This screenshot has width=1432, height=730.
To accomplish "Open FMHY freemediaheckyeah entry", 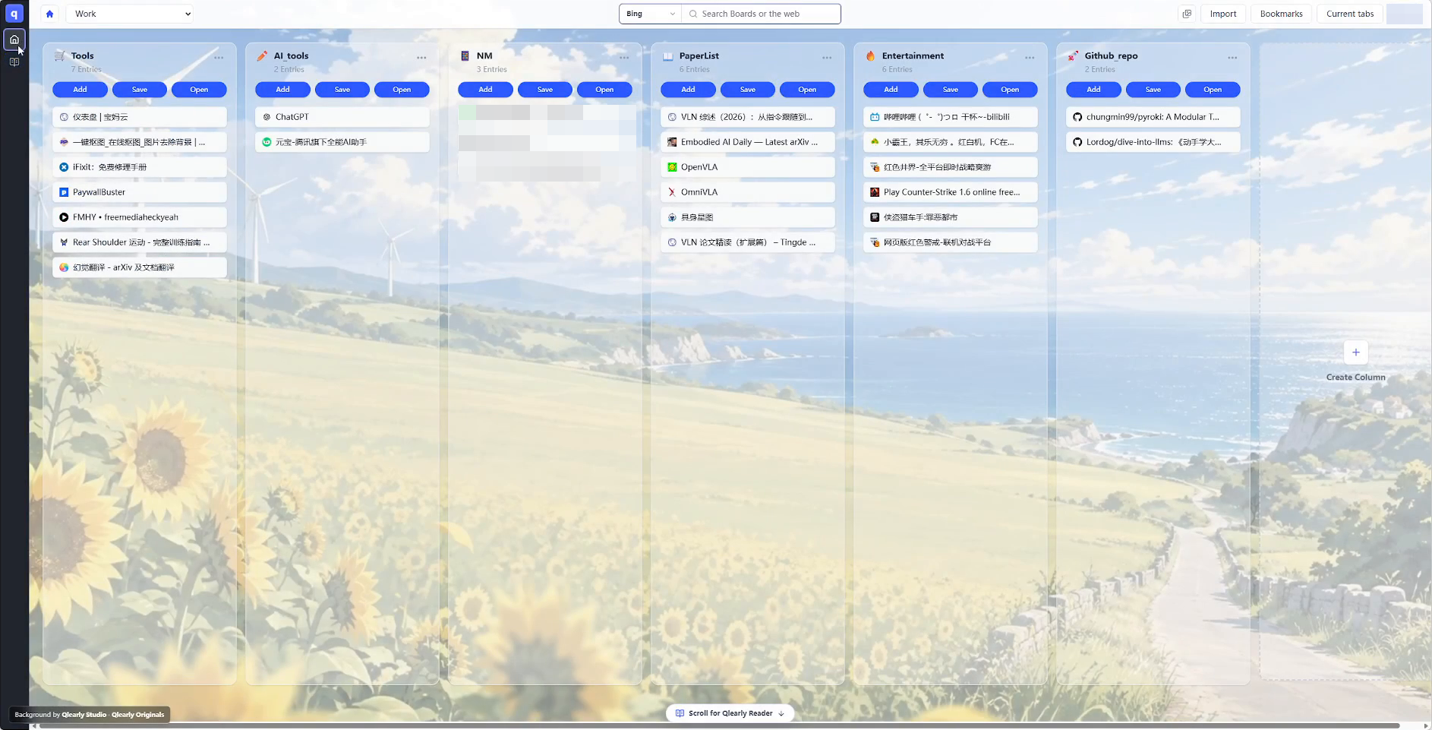I will pyautogui.click(x=140, y=217).
